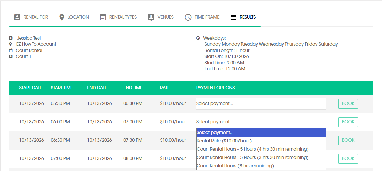Click the 08:00 PM end time cell
382x171 pixels.
click(x=133, y=159)
